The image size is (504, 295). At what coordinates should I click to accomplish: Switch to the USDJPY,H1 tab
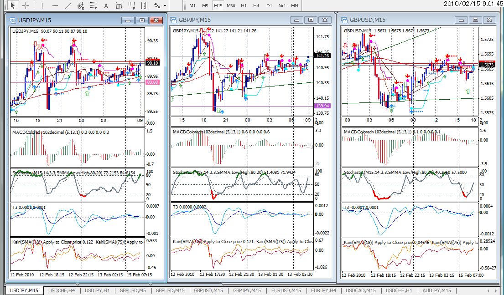coord(98,290)
